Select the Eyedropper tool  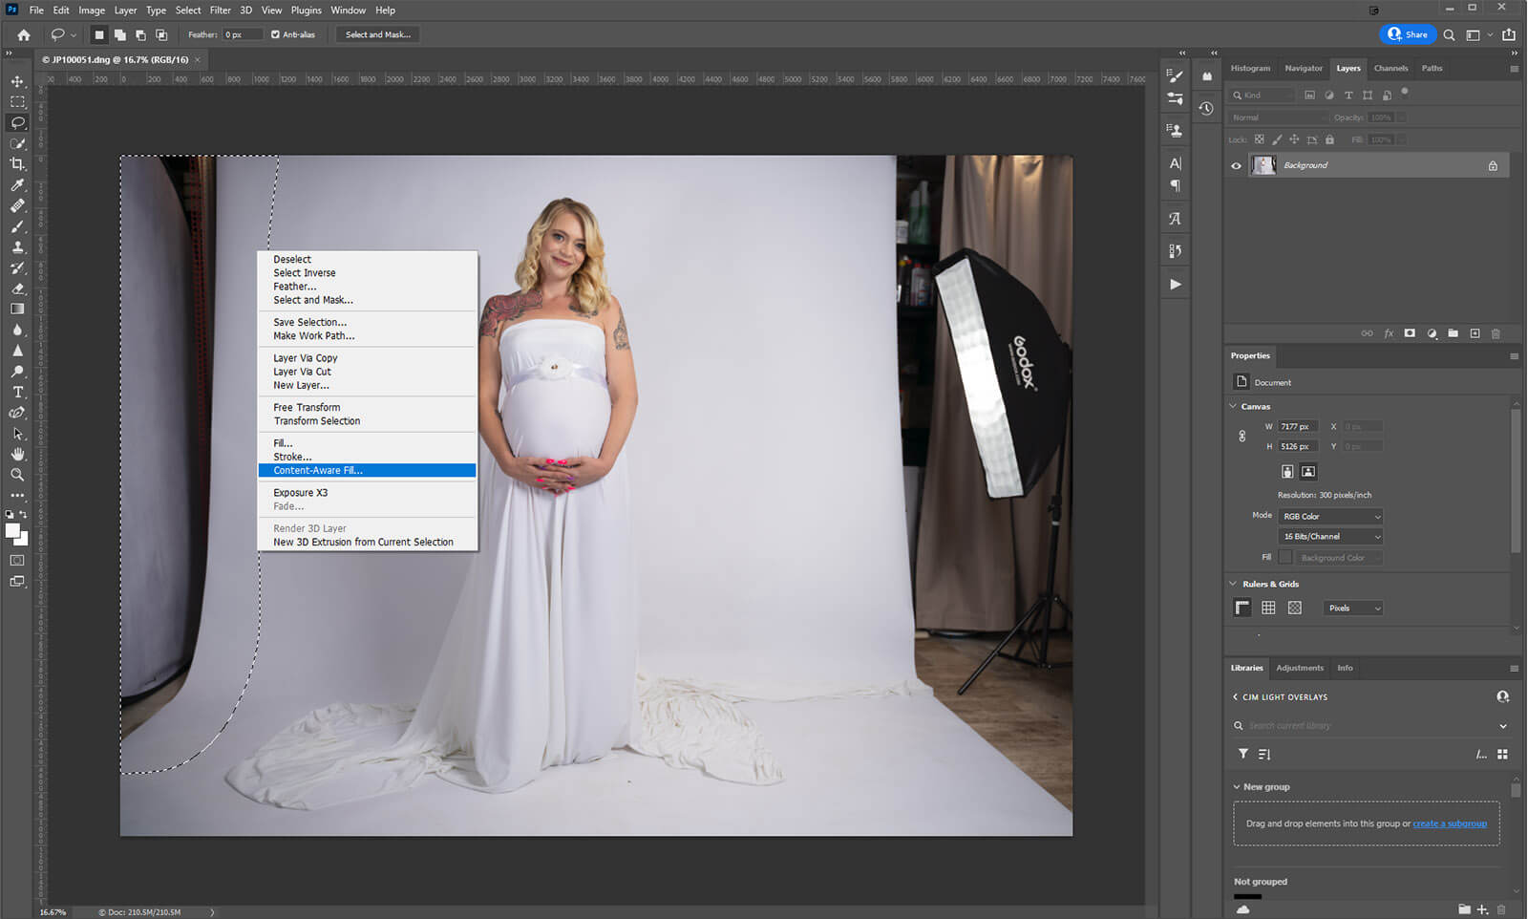tap(17, 185)
